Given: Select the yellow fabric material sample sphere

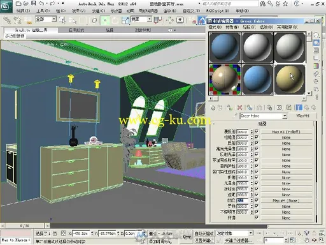Looking at the screenshot, I should tap(290, 80).
